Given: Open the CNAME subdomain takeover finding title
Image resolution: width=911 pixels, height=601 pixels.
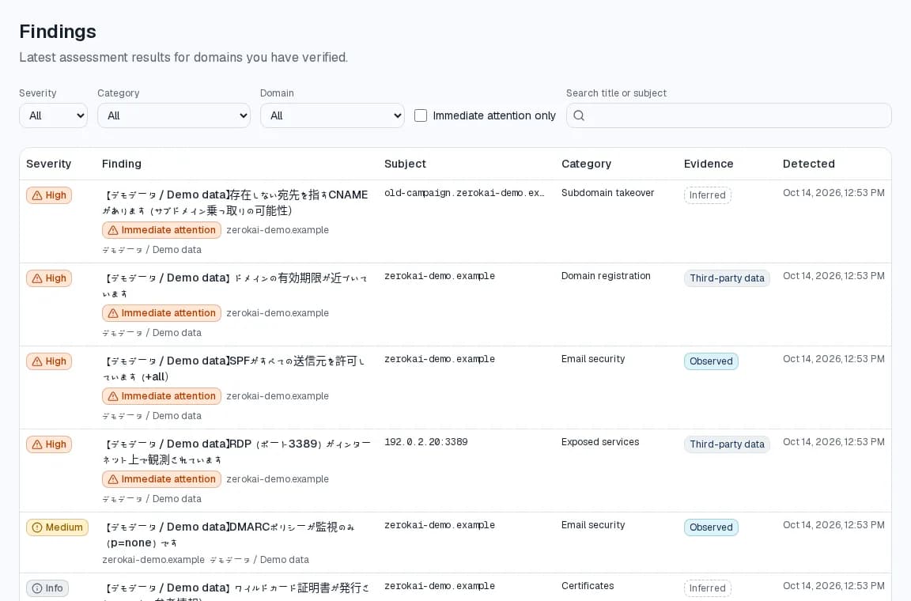Looking at the screenshot, I should (x=236, y=203).
